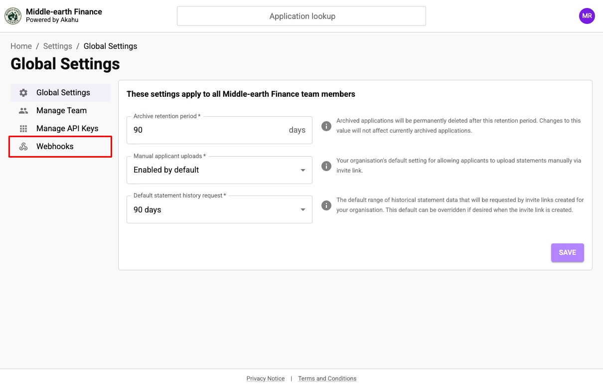This screenshot has width=603, height=389.
Task: Click the Global Settings gear icon
Action: [23, 93]
